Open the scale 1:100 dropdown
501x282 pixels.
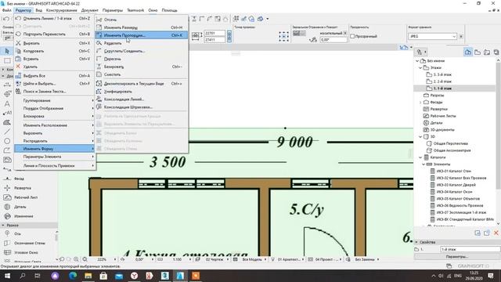pos(190,259)
